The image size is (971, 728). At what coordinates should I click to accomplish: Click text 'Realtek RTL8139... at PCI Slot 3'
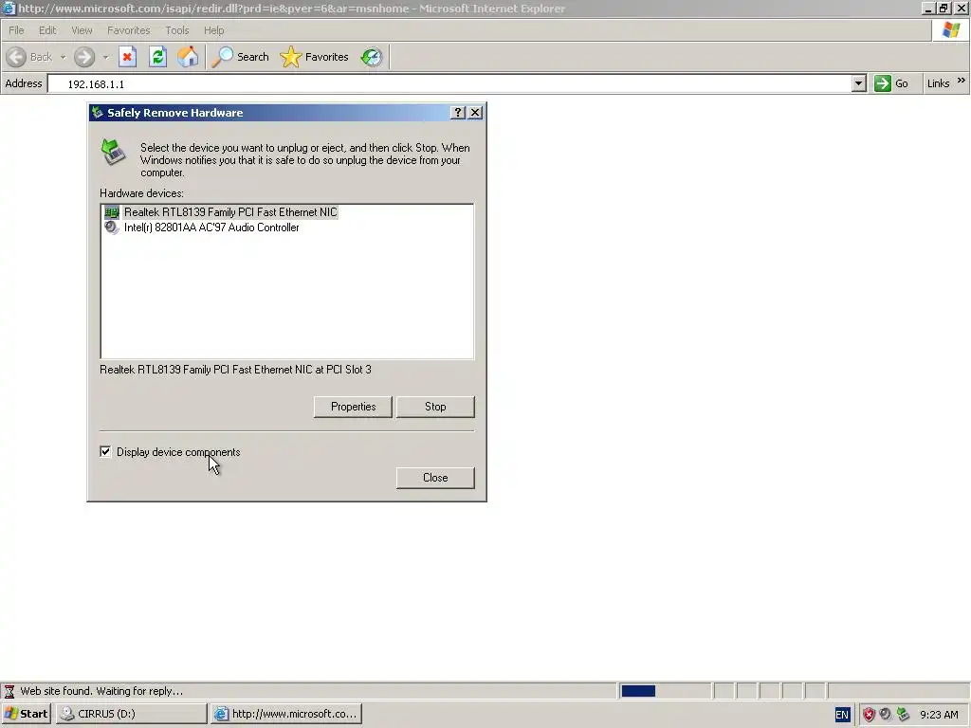[235, 370]
